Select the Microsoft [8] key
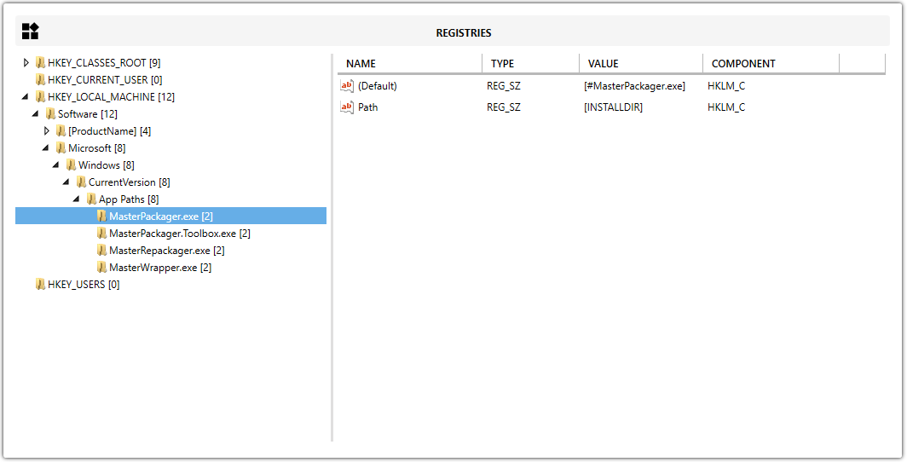The width and height of the screenshot is (907, 462). pos(96,148)
